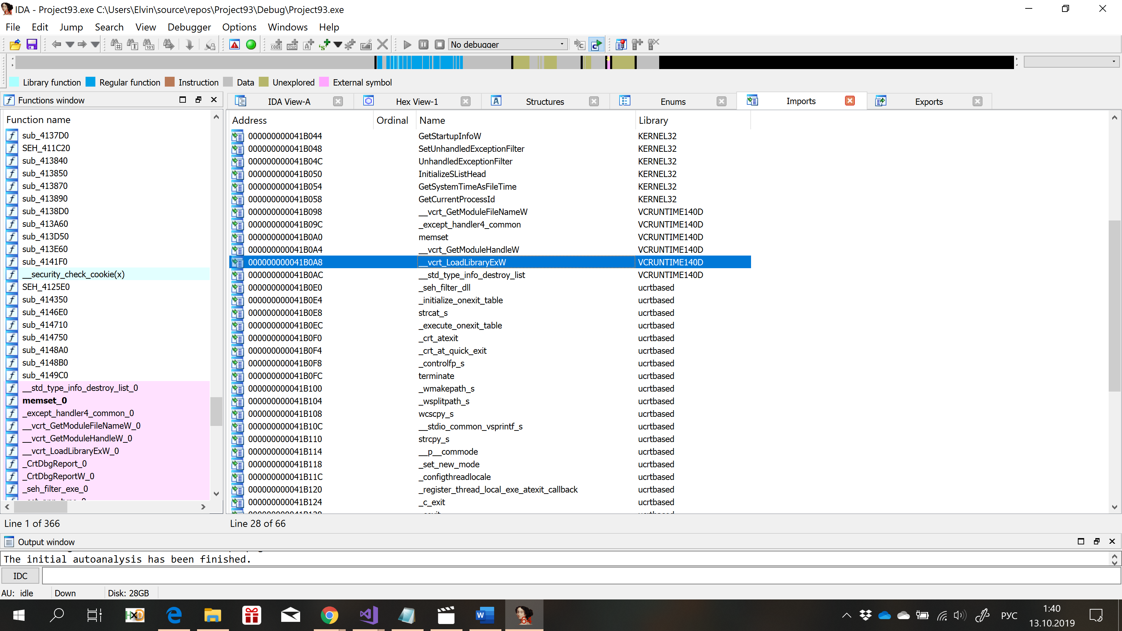The height and width of the screenshot is (631, 1122).
Task: Open the dropdown right of navigation band
Action: [1114, 61]
